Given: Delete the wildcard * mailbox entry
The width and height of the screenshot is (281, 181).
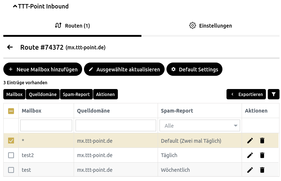Looking at the screenshot, I should 262,141.
